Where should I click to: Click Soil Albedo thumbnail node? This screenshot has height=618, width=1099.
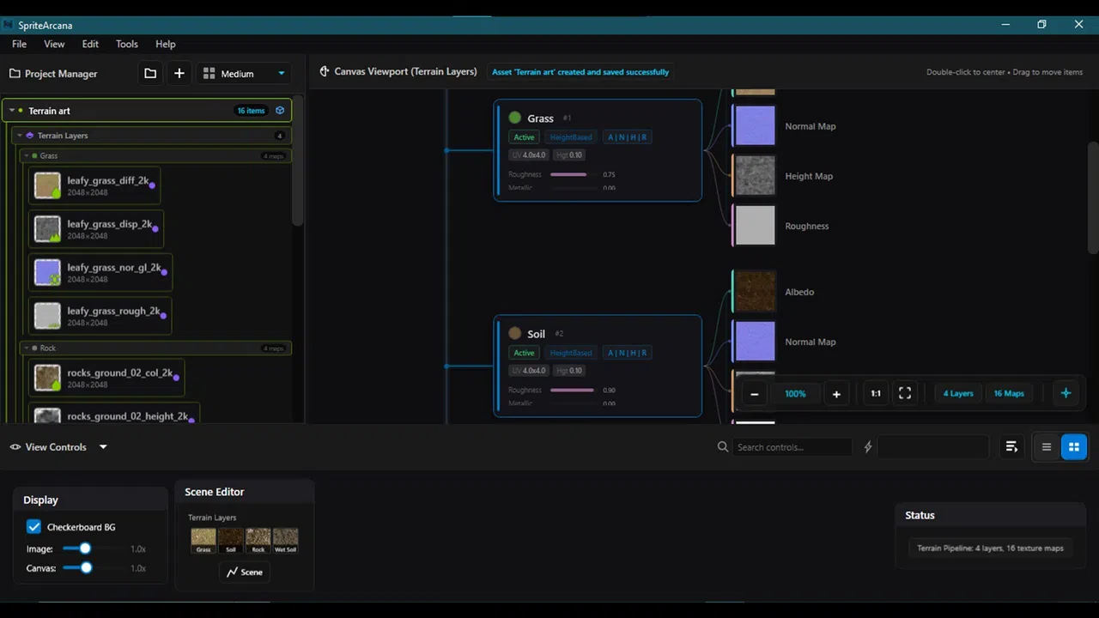pos(756,292)
